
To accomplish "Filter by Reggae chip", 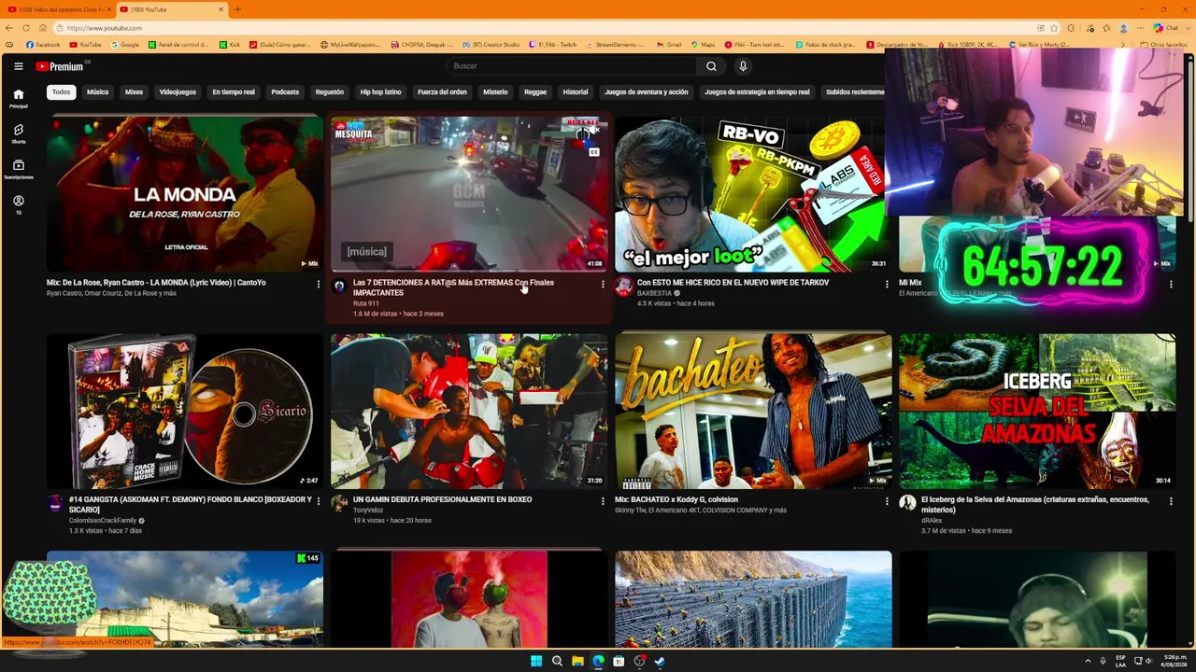I will click(535, 92).
